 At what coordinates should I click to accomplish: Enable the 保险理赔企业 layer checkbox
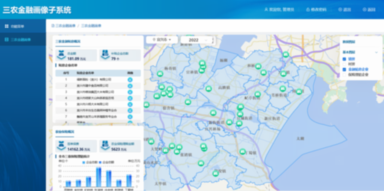[344, 75]
